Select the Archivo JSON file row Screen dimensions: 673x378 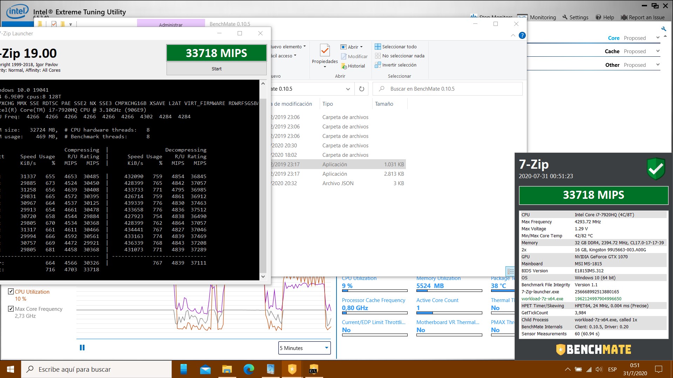coord(338,183)
